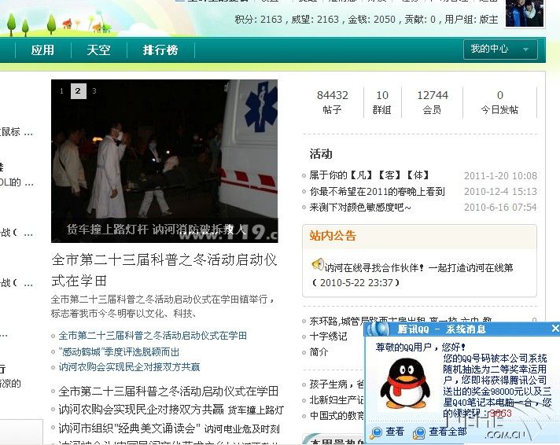This screenshot has width=560, height=445.
Task: Click the red prize code 9863
Action: click(x=500, y=414)
